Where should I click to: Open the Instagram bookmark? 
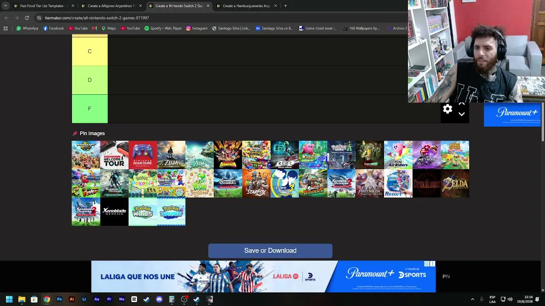click(x=197, y=28)
